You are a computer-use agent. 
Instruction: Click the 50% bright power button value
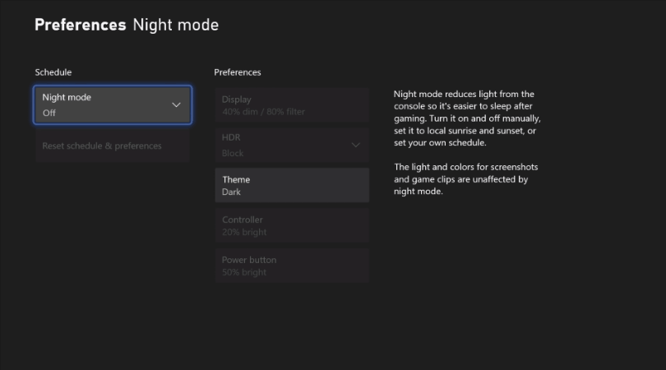244,272
